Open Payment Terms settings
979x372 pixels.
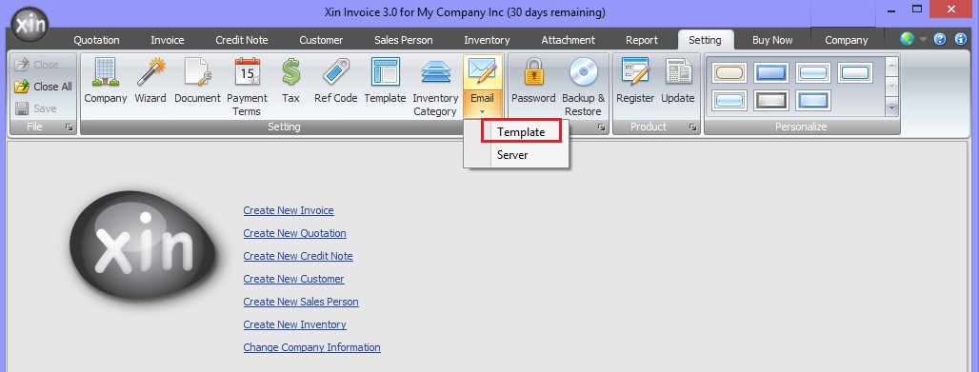pos(247,87)
